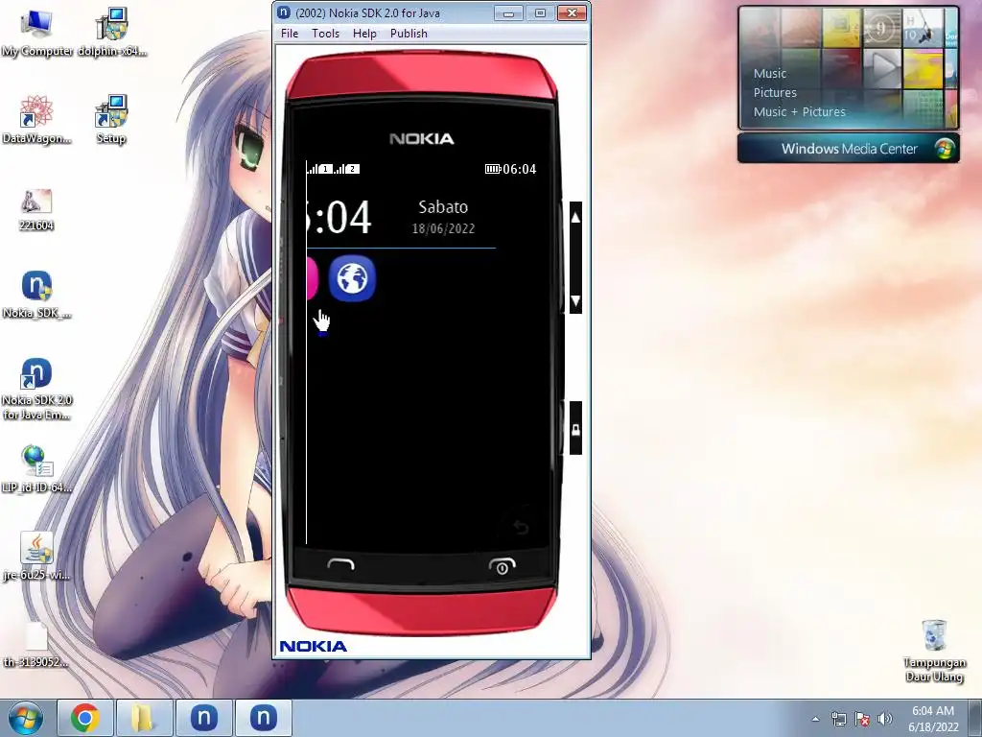Tap the back arrow on phone screen
Viewport: 982px width, 737px height.
point(521,527)
